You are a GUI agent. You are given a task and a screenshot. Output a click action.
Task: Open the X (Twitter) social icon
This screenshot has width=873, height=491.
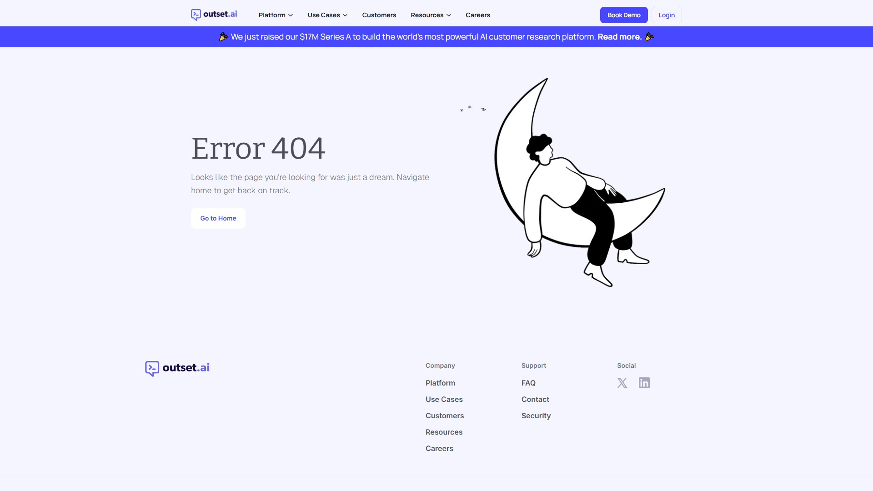[622, 383]
